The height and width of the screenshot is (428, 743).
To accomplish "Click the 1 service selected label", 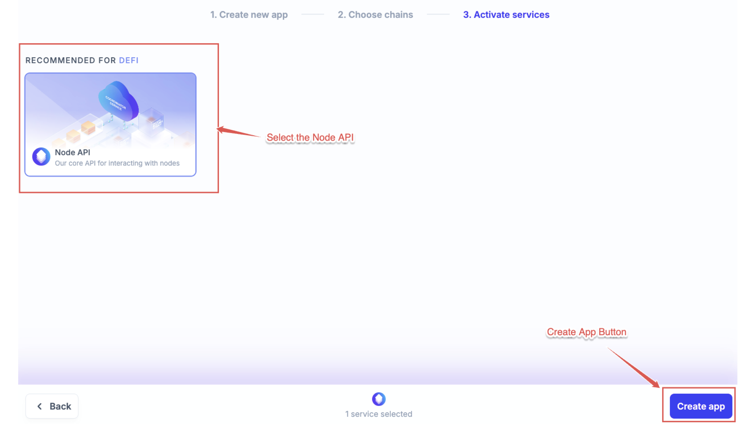I will tap(378, 414).
